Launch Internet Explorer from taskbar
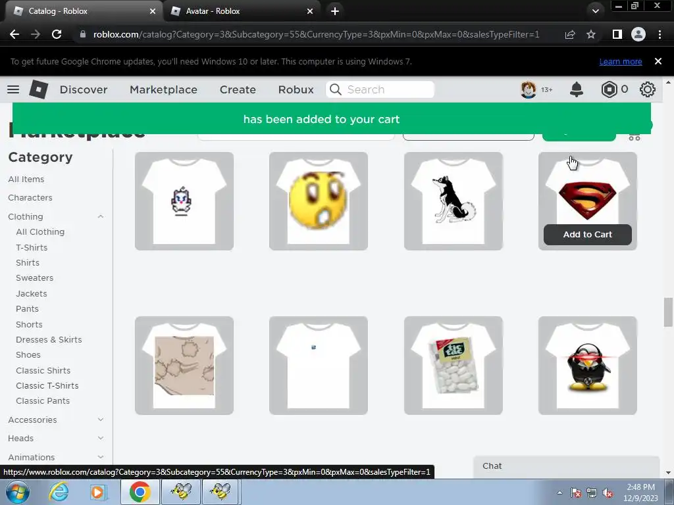 (x=59, y=492)
